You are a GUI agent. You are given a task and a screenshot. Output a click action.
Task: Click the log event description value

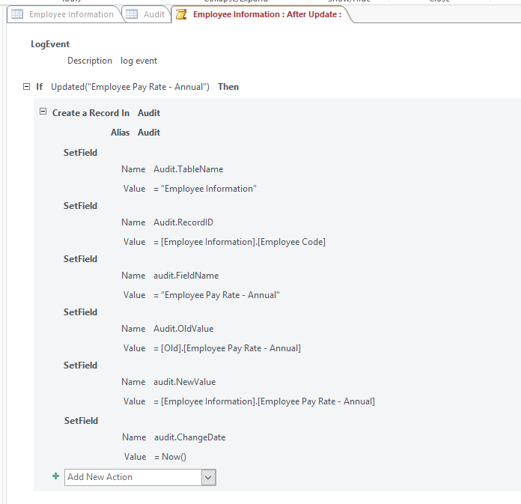pos(139,61)
